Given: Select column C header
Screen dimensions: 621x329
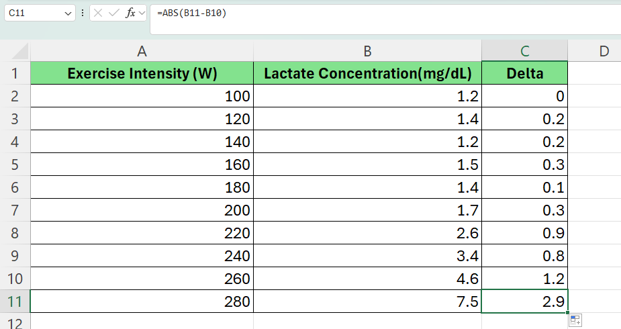Looking at the screenshot, I should (524, 51).
